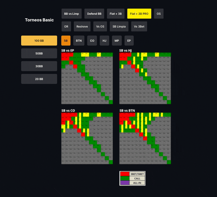
Task: Select the Vs OS button
Action: click(100, 26)
